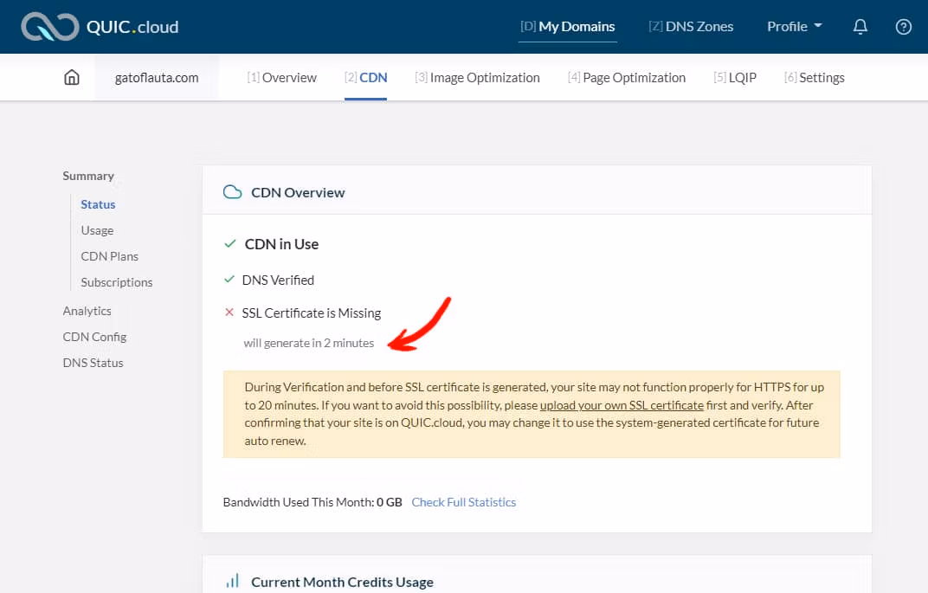The image size is (928, 593).
Task: Click the green check beside DNS Verified
Action: (229, 280)
